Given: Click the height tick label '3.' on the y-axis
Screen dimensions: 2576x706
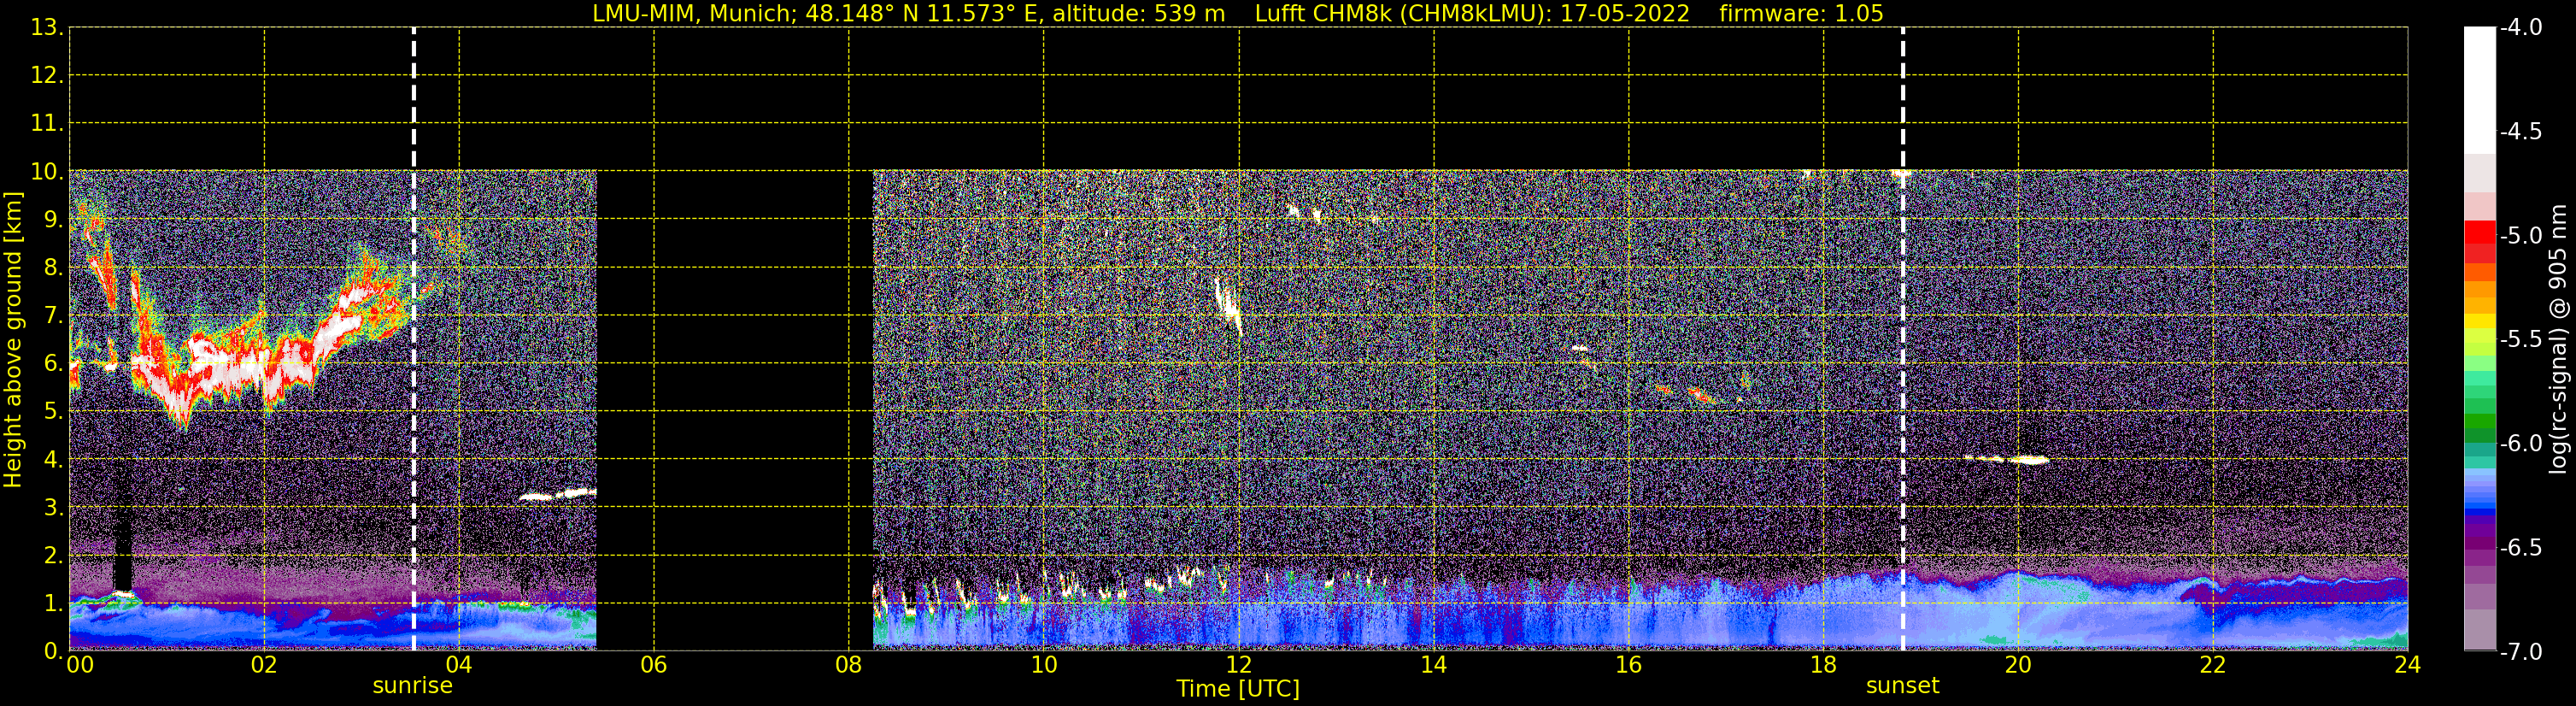Looking at the screenshot, I should coord(53,508).
